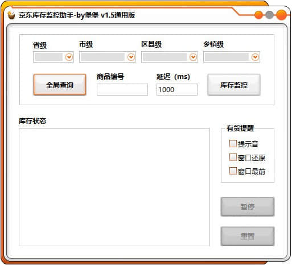Open the 区县级 district dropdown arrow
Screen dimensions: 292x265
193,57
